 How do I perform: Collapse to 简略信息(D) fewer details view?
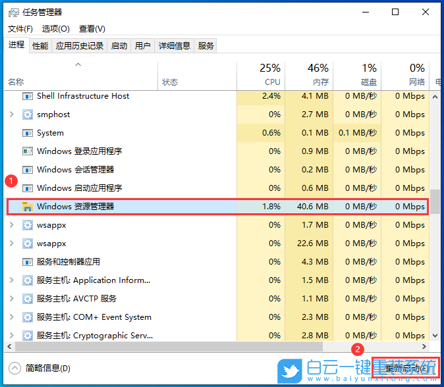[x=40, y=369]
